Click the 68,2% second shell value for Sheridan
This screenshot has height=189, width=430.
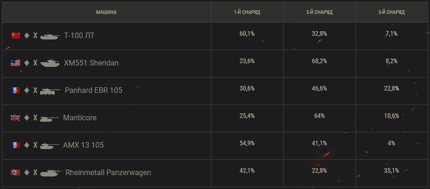[320, 61]
